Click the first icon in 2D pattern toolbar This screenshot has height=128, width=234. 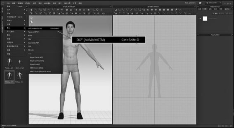pos(116,9)
